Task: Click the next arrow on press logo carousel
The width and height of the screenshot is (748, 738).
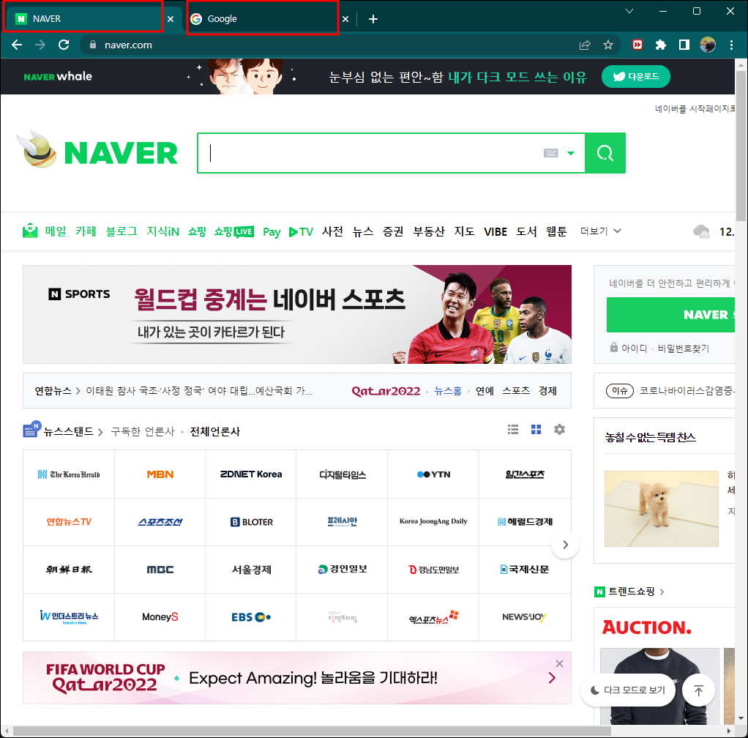Action: pyautogui.click(x=564, y=545)
